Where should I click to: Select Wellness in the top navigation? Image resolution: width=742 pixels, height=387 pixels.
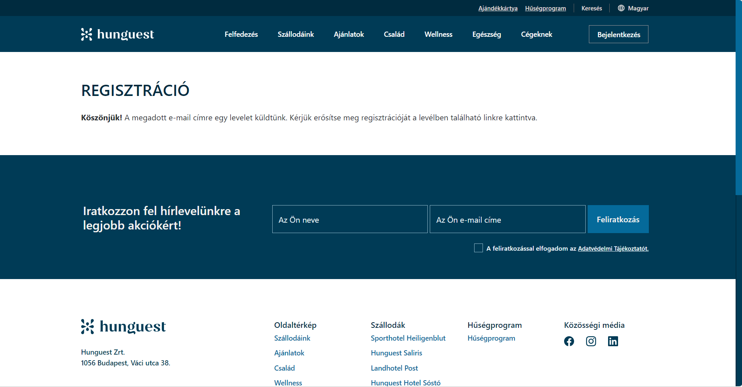point(439,34)
